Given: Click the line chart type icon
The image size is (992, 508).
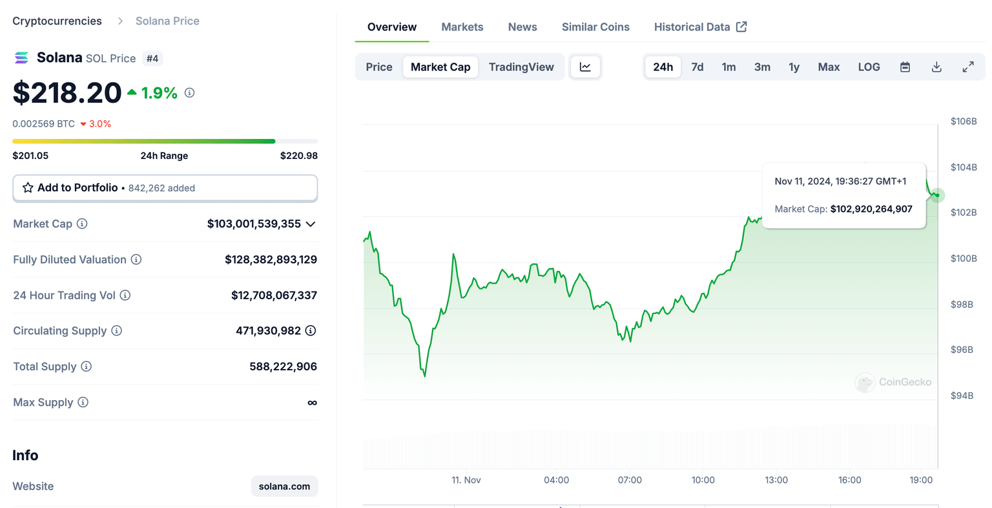Looking at the screenshot, I should [x=585, y=67].
